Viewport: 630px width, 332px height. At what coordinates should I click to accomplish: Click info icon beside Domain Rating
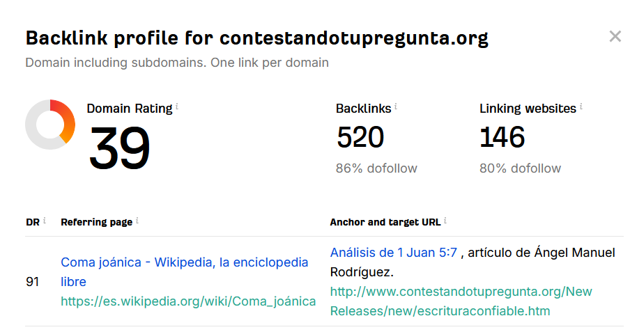click(x=177, y=106)
